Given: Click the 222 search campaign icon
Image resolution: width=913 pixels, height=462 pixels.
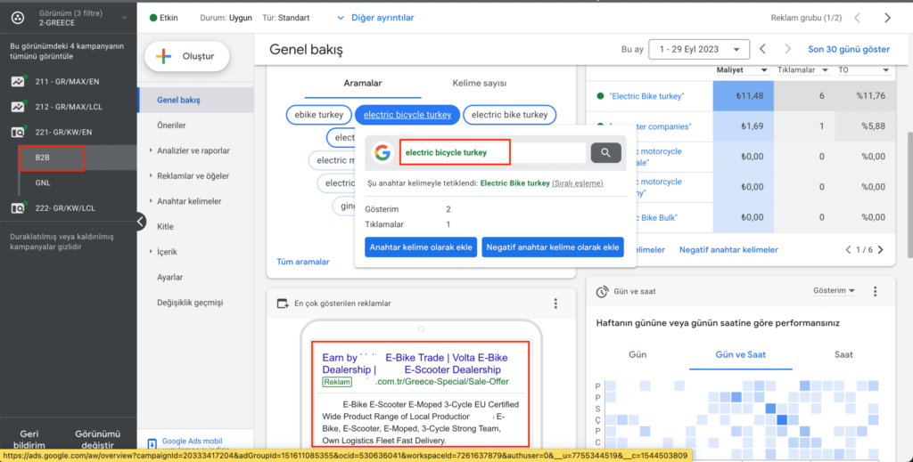Looking at the screenshot, I should (18, 208).
